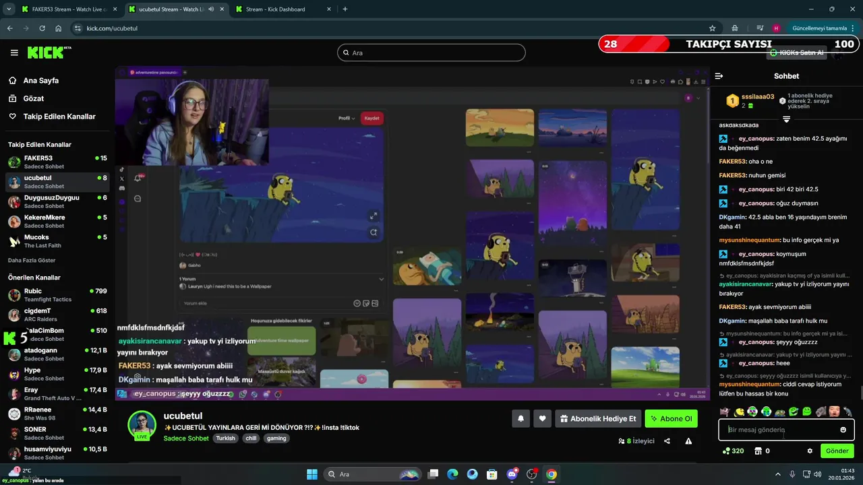Click the gaming tag
Viewport: 863px width, 485px height.
(x=276, y=438)
